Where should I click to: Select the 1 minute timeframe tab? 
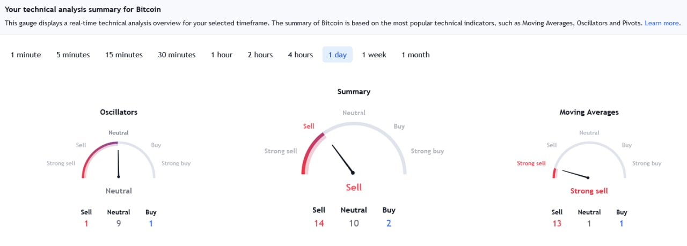point(26,55)
